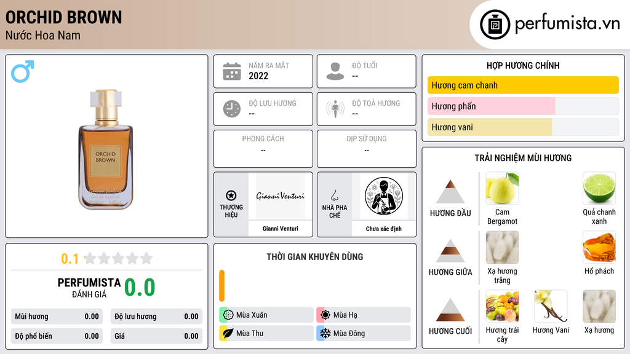Click the star badge icon above Thương Hiệu
The width and height of the screenshot is (630, 354).
click(231, 195)
